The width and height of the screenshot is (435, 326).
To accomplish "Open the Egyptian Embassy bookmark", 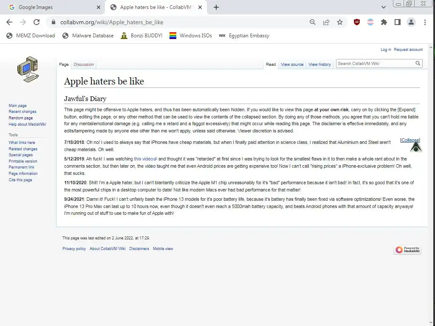I will point(244,36).
